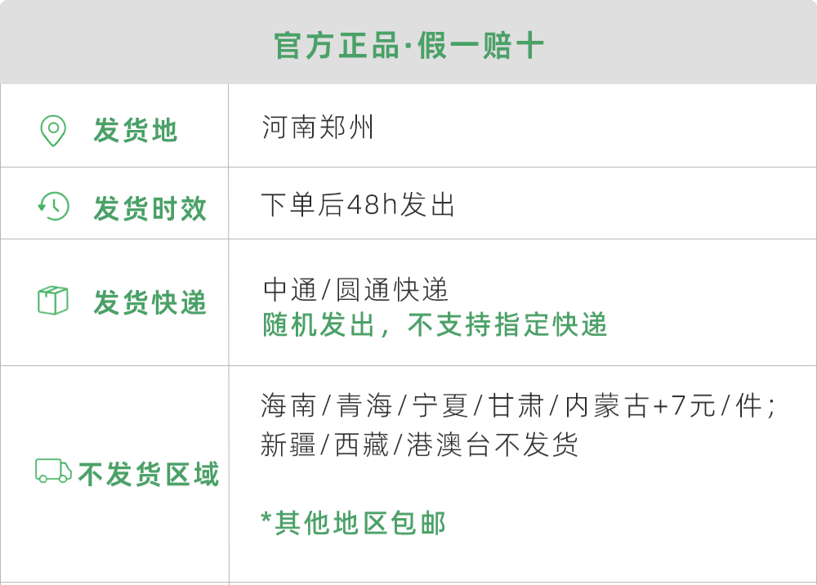Click the 河南郑州 origin text
817x585 pixels.
click(318, 128)
